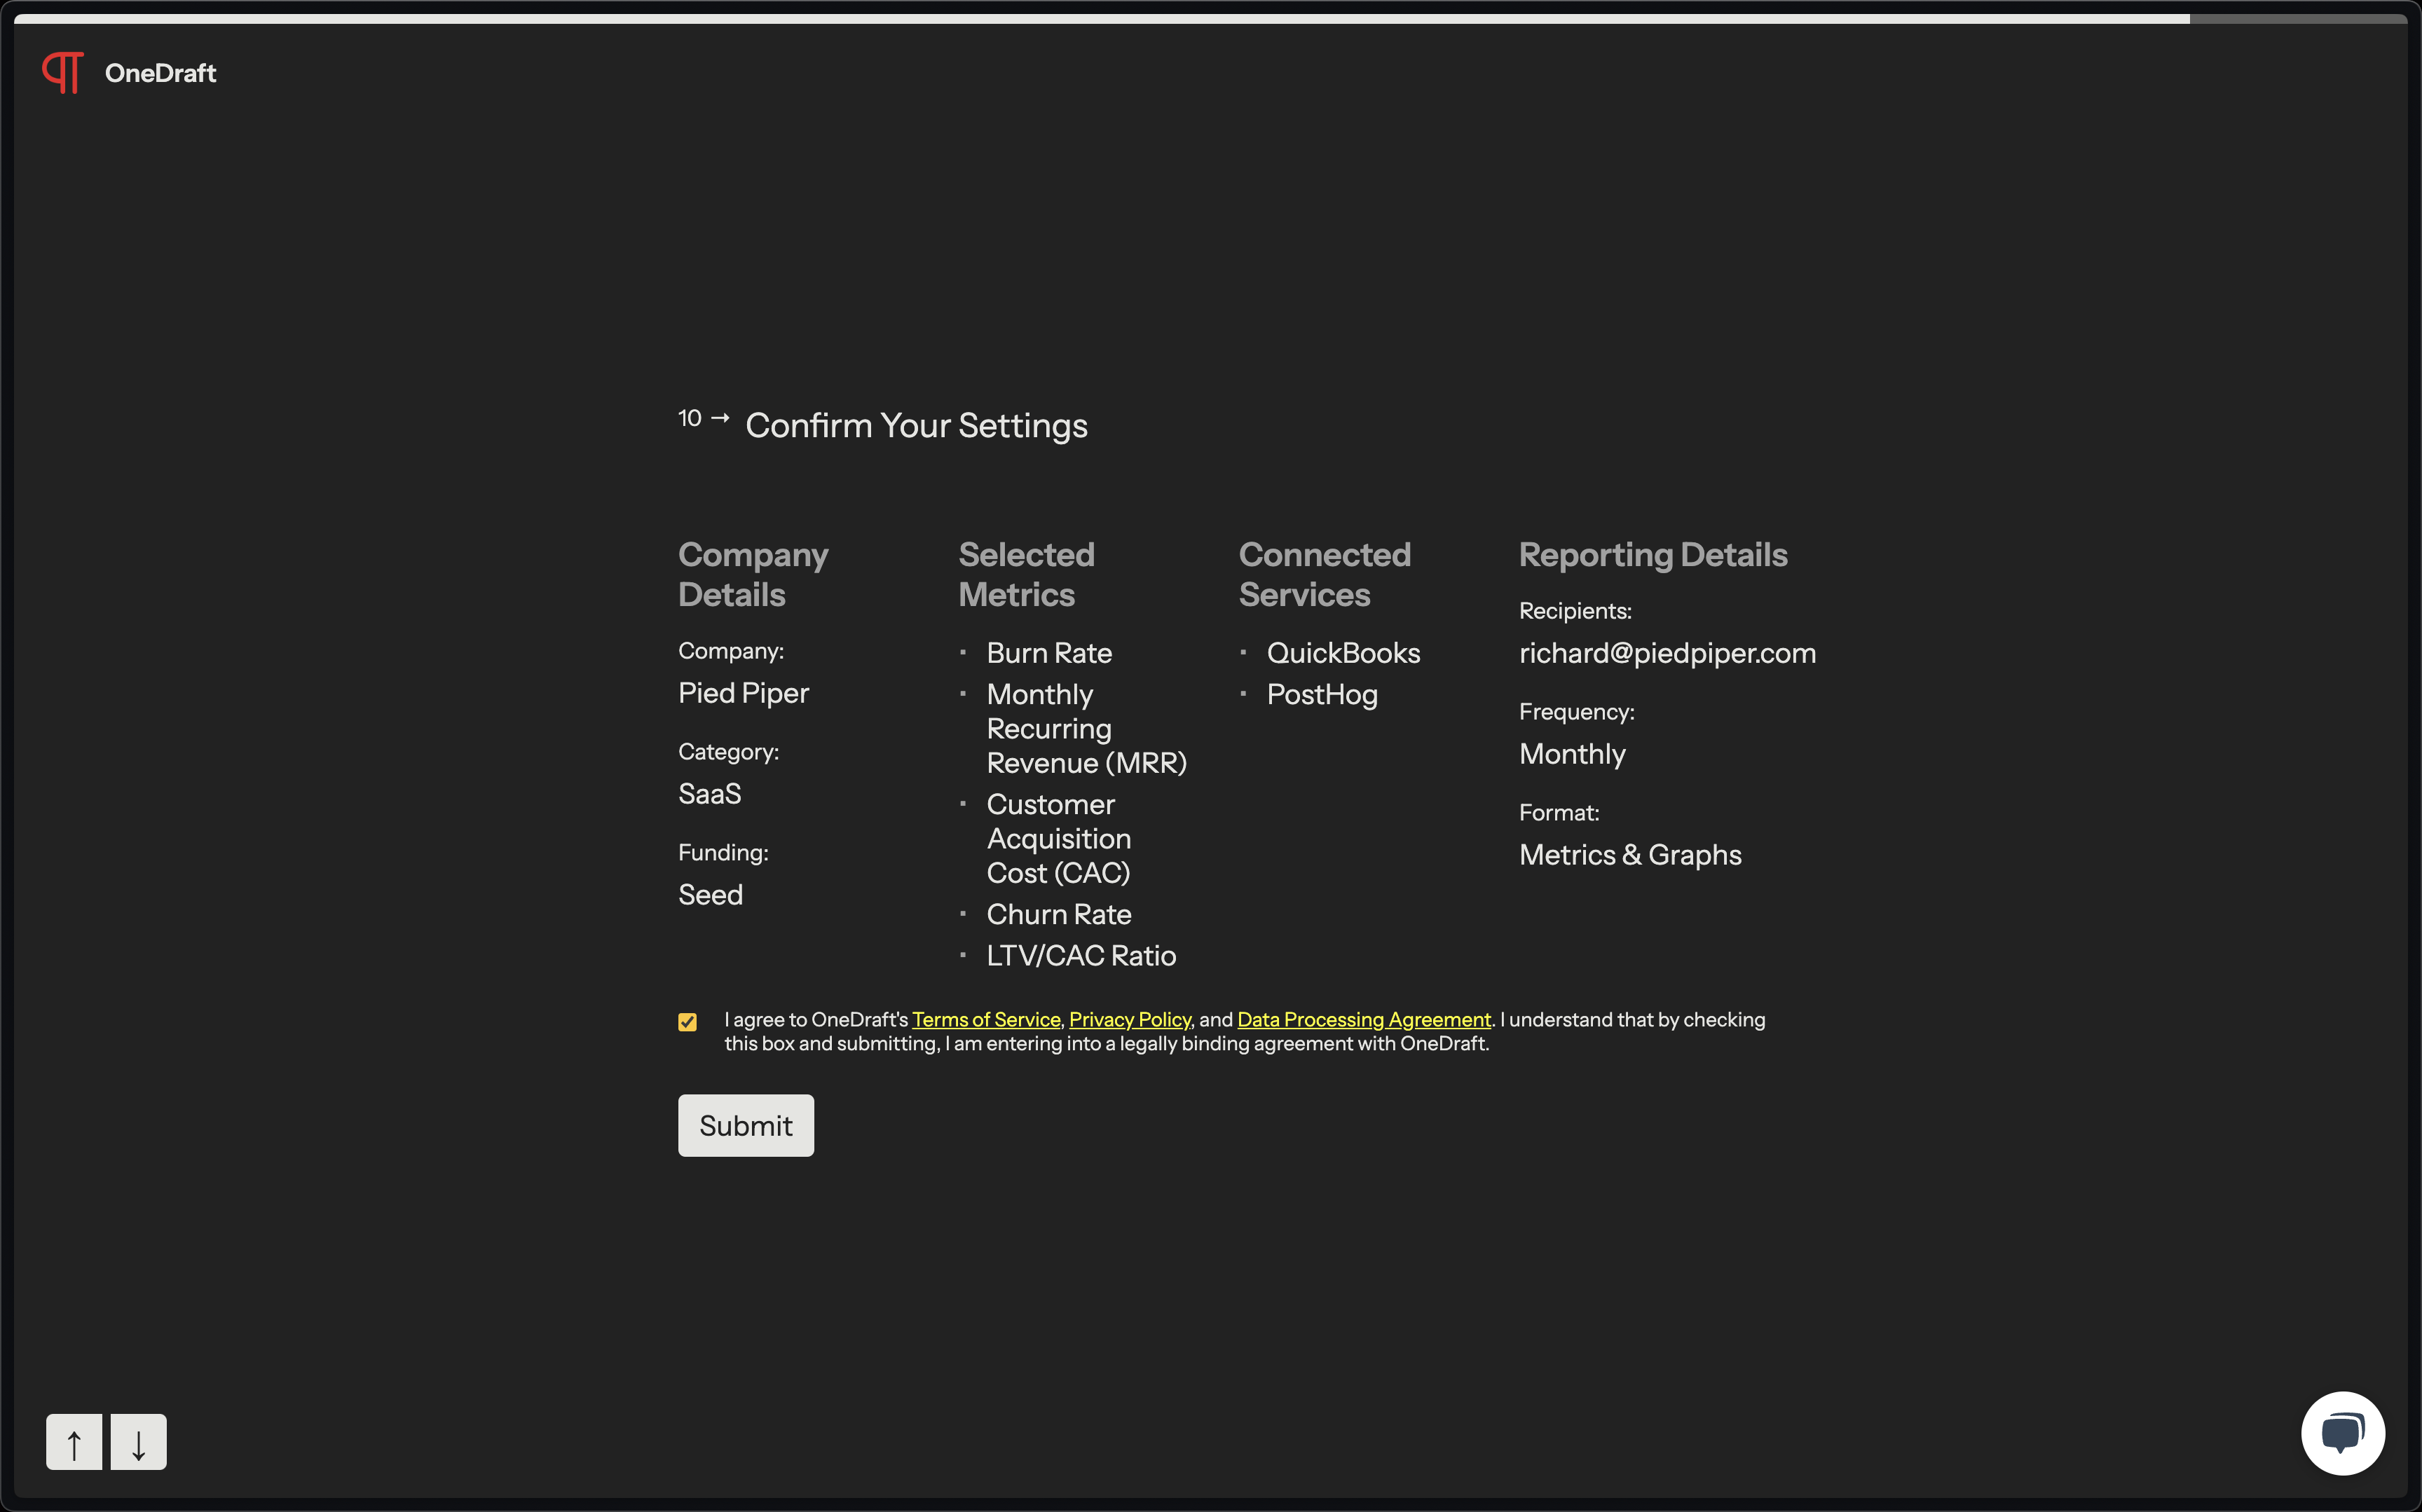Go to next question with down arrow
The width and height of the screenshot is (2422, 1512).
(x=138, y=1442)
